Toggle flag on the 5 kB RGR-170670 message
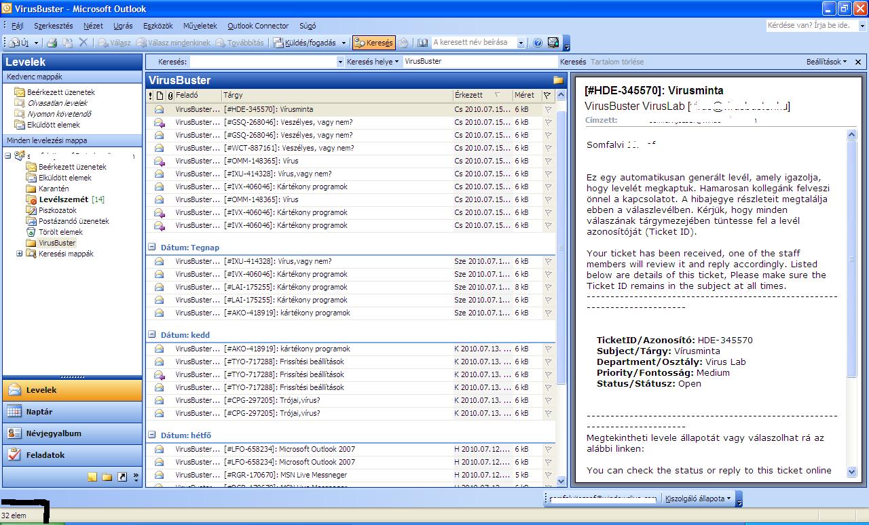The width and height of the screenshot is (869, 525). tap(548, 475)
